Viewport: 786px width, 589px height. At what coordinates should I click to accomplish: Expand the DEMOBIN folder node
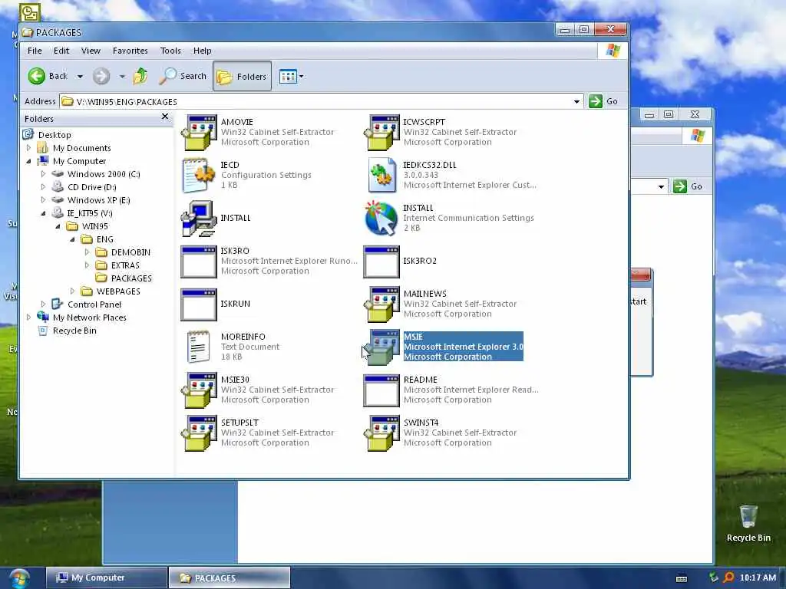(87, 252)
